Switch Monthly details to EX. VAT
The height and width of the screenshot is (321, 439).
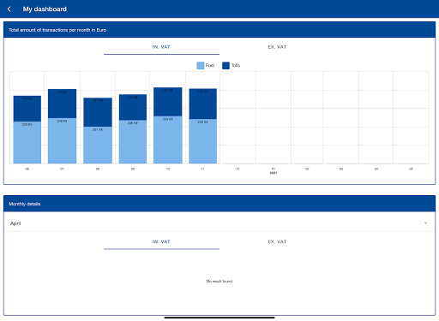click(277, 242)
